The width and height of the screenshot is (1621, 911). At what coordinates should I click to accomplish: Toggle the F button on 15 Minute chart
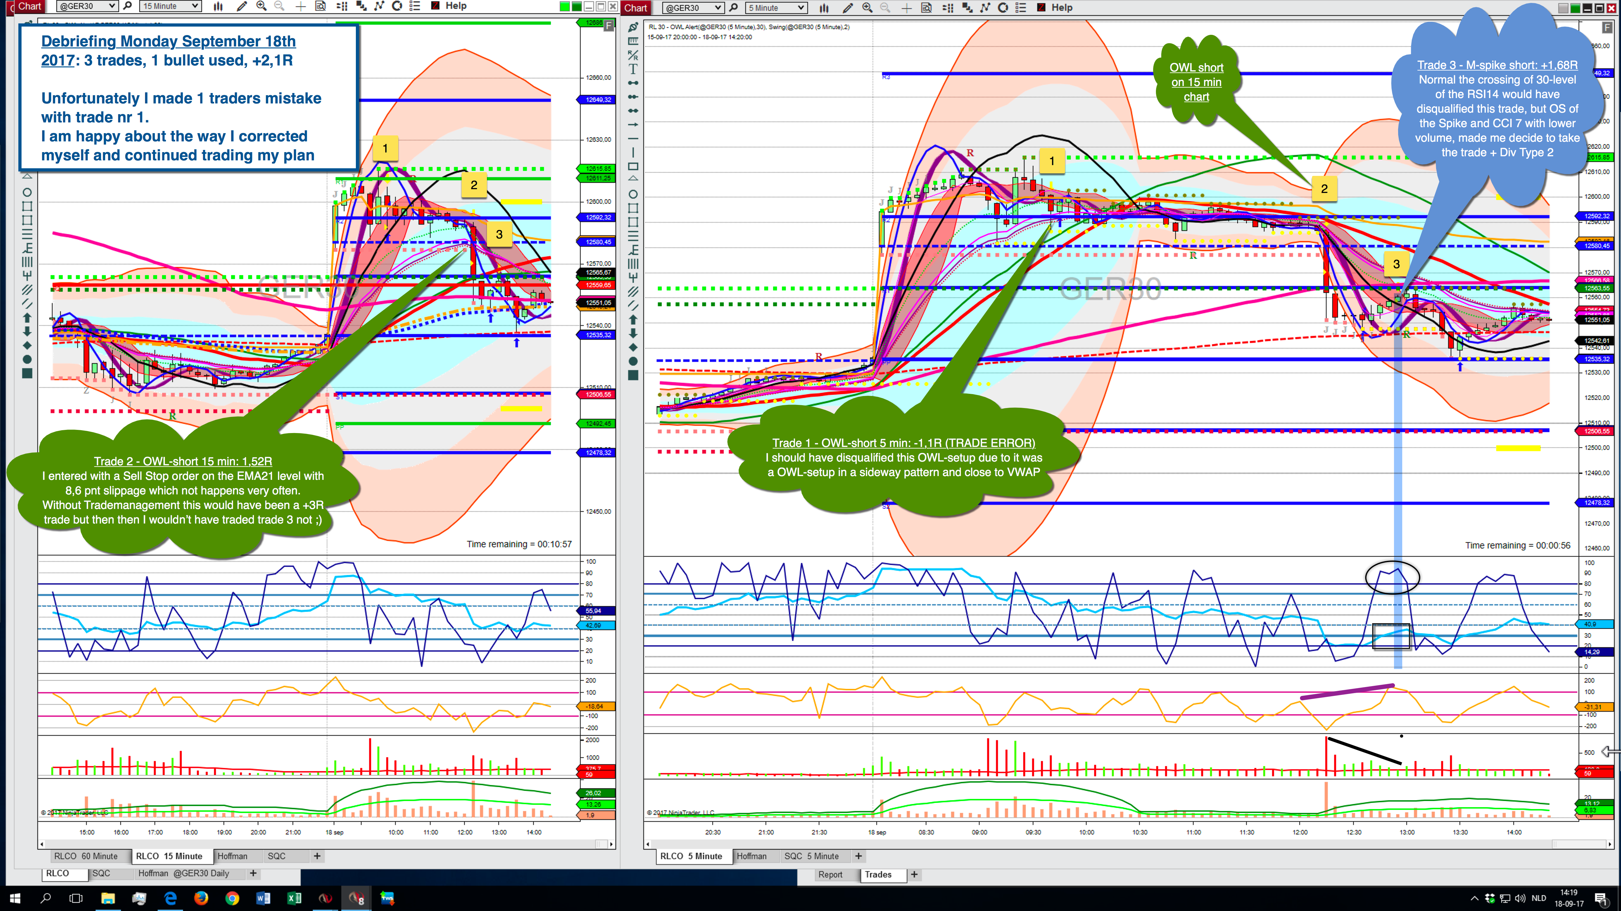point(609,26)
